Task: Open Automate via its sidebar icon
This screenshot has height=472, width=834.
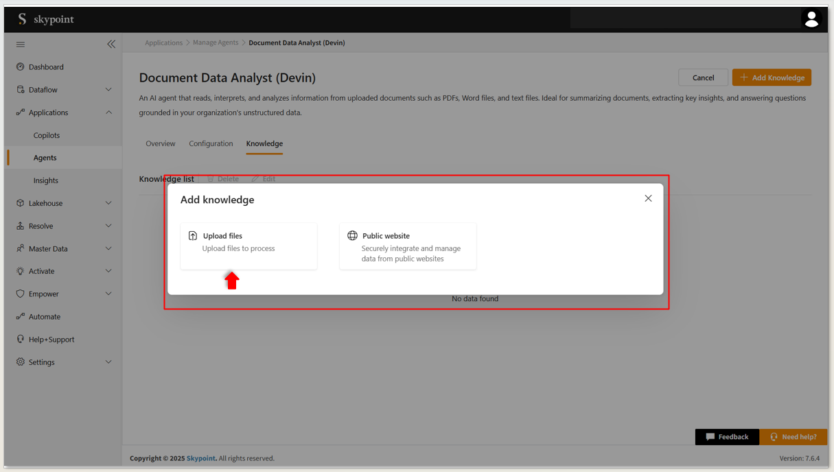Action: click(x=21, y=316)
